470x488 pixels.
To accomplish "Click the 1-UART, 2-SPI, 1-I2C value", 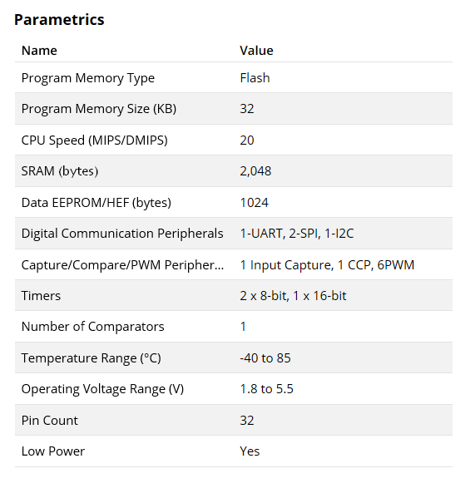I will coord(296,234).
